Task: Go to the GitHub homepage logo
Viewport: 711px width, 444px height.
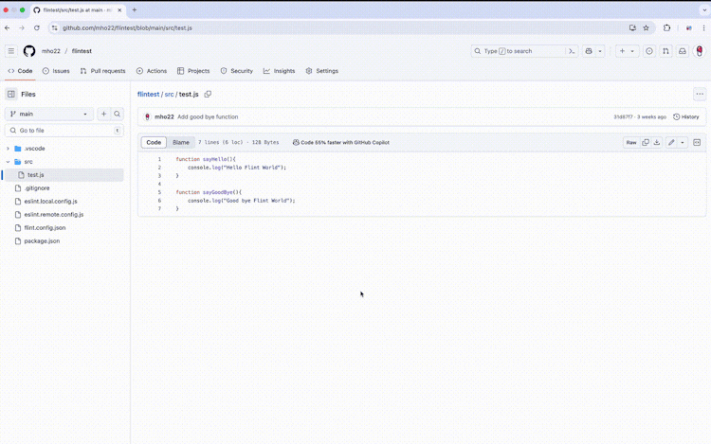Action: 29,51
